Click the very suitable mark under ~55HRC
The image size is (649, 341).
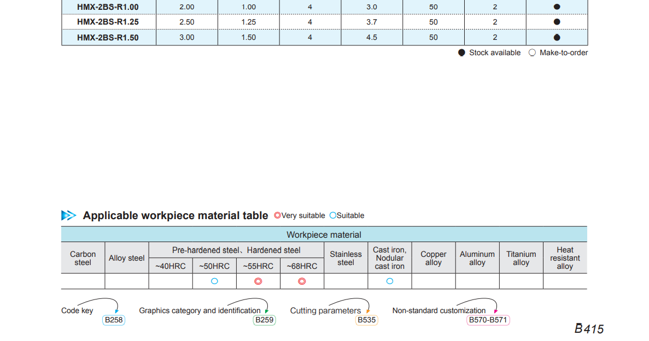click(258, 281)
